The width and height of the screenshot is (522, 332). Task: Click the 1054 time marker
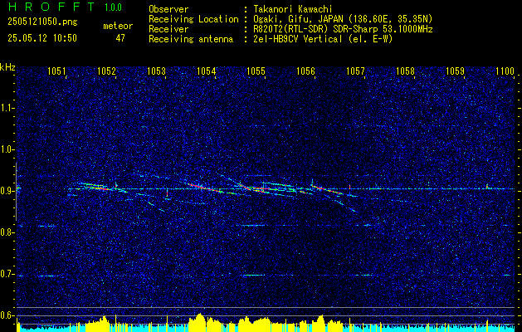(x=206, y=71)
